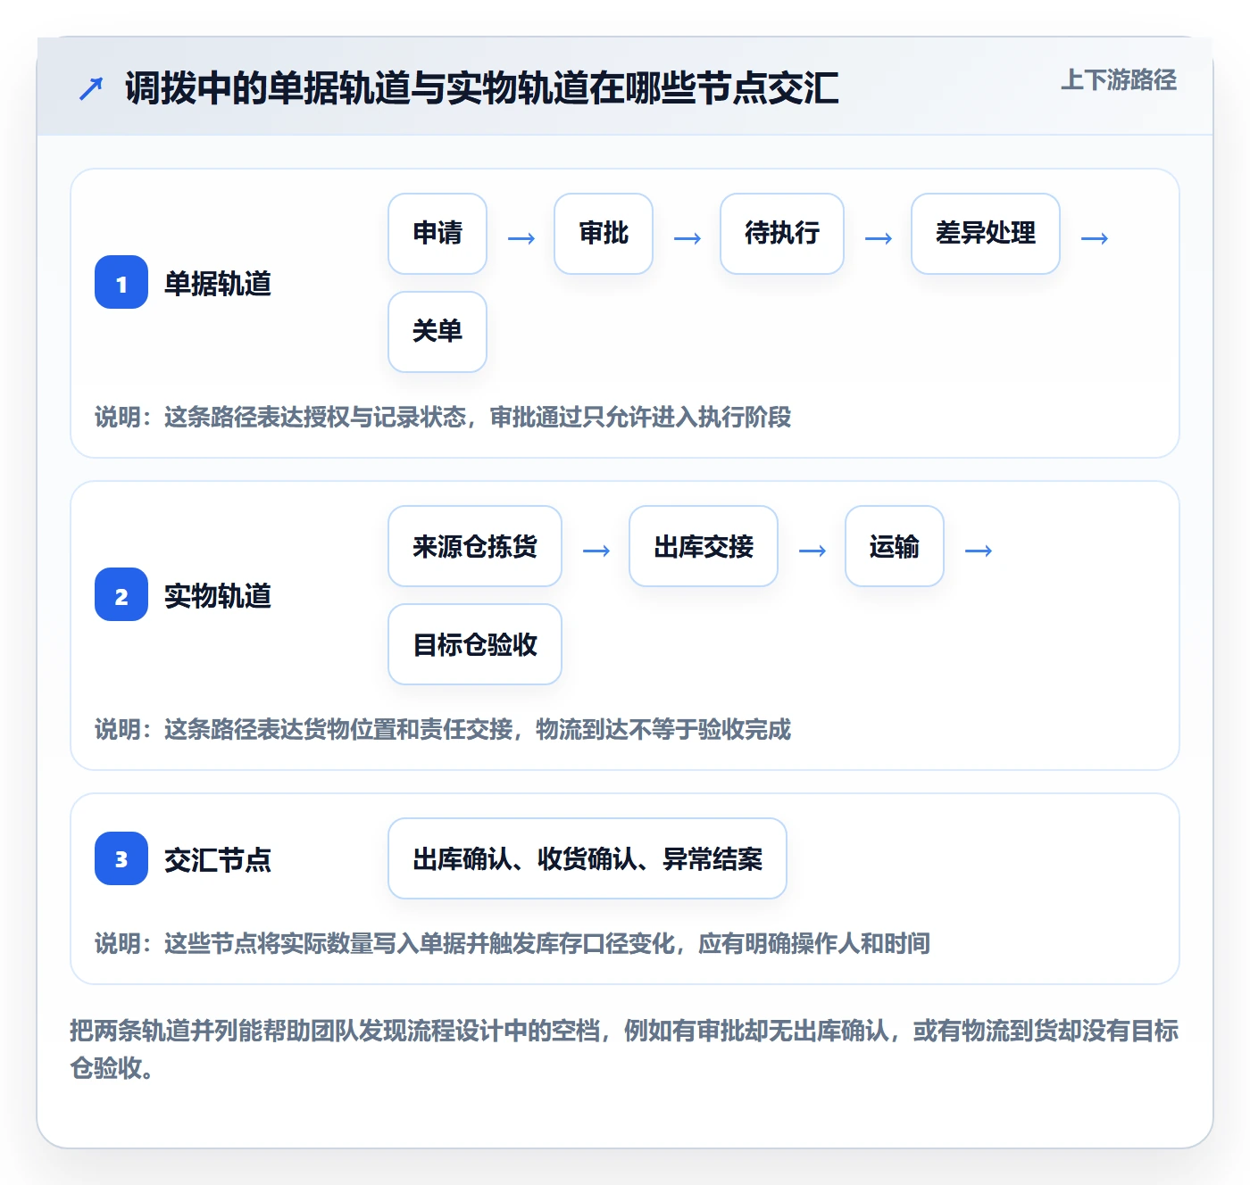Image resolution: width=1250 pixels, height=1185 pixels.
Task: Click the arrow after 差异处理
Action: click(x=1095, y=238)
